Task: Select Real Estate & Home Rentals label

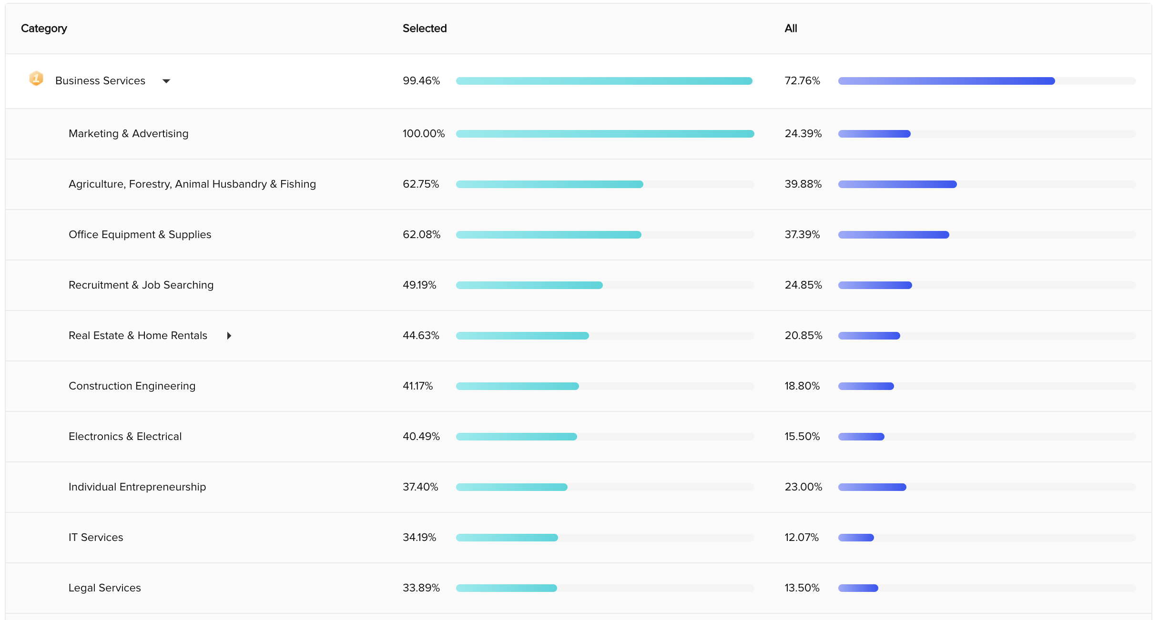Action: coord(138,336)
